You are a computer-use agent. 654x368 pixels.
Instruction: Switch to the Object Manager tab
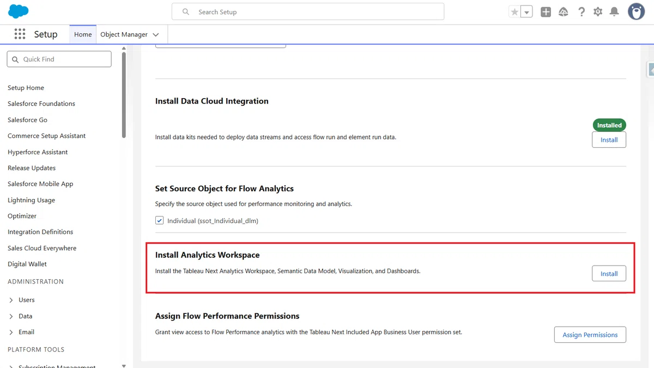[124, 34]
